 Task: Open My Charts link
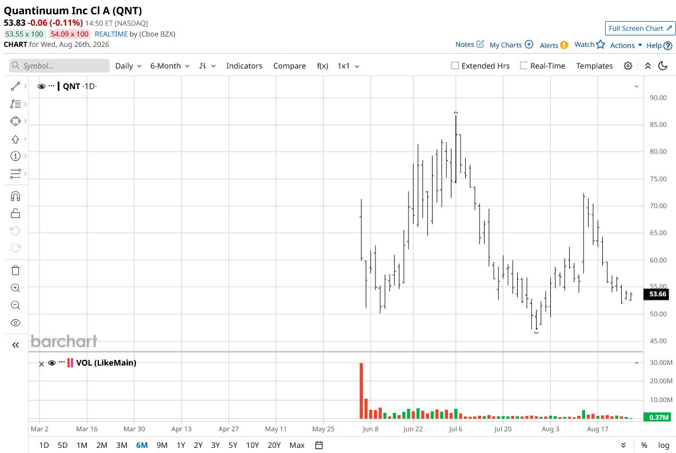coord(511,45)
